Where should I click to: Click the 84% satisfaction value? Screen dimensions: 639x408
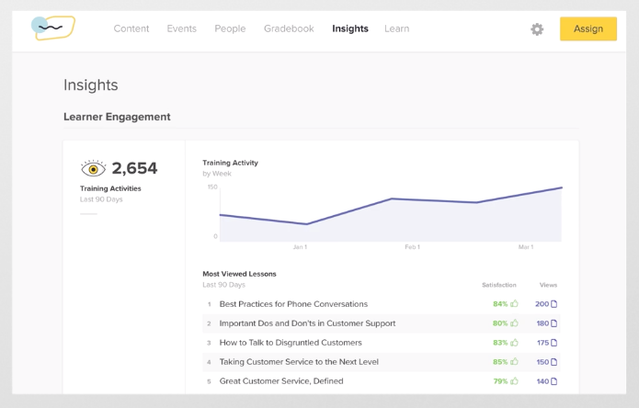[500, 304]
